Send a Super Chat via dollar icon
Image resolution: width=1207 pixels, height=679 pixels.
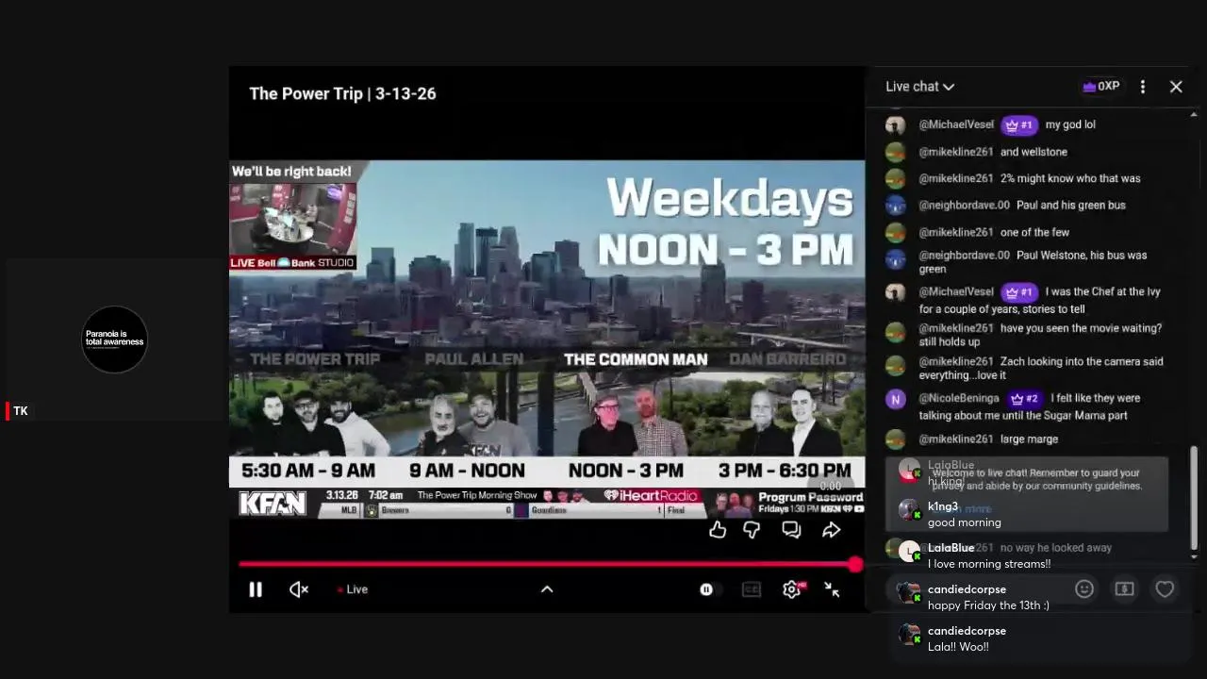pos(1125,588)
